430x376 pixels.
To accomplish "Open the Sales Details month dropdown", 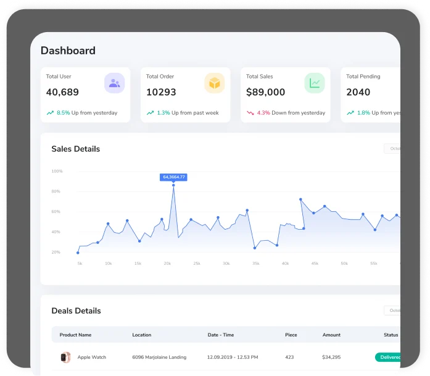I will coord(392,149).
